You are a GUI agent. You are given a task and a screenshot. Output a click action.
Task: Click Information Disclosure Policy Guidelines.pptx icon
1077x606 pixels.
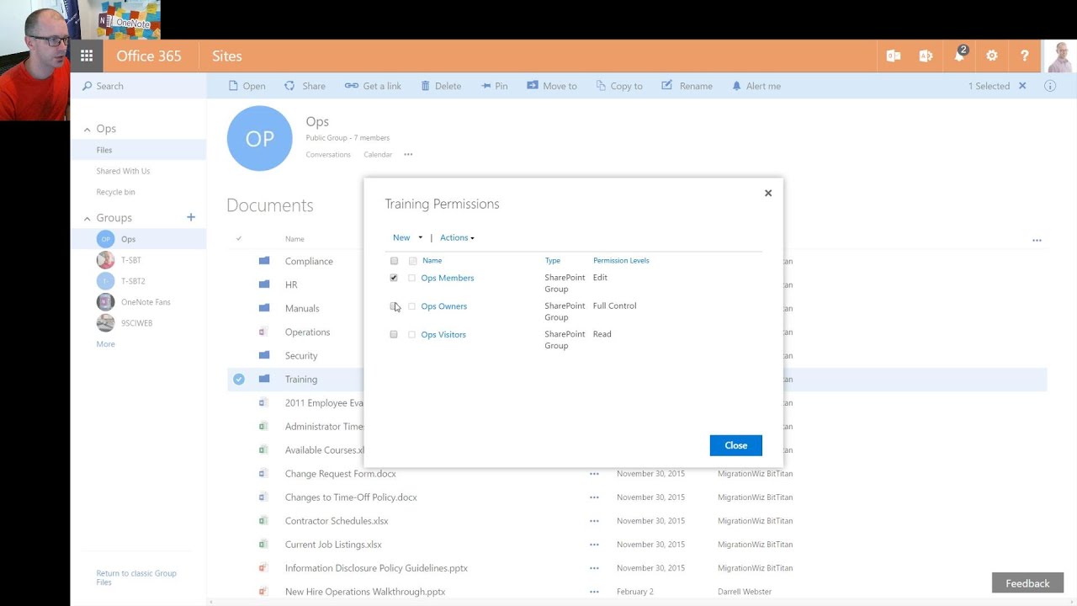pos(263,567)
